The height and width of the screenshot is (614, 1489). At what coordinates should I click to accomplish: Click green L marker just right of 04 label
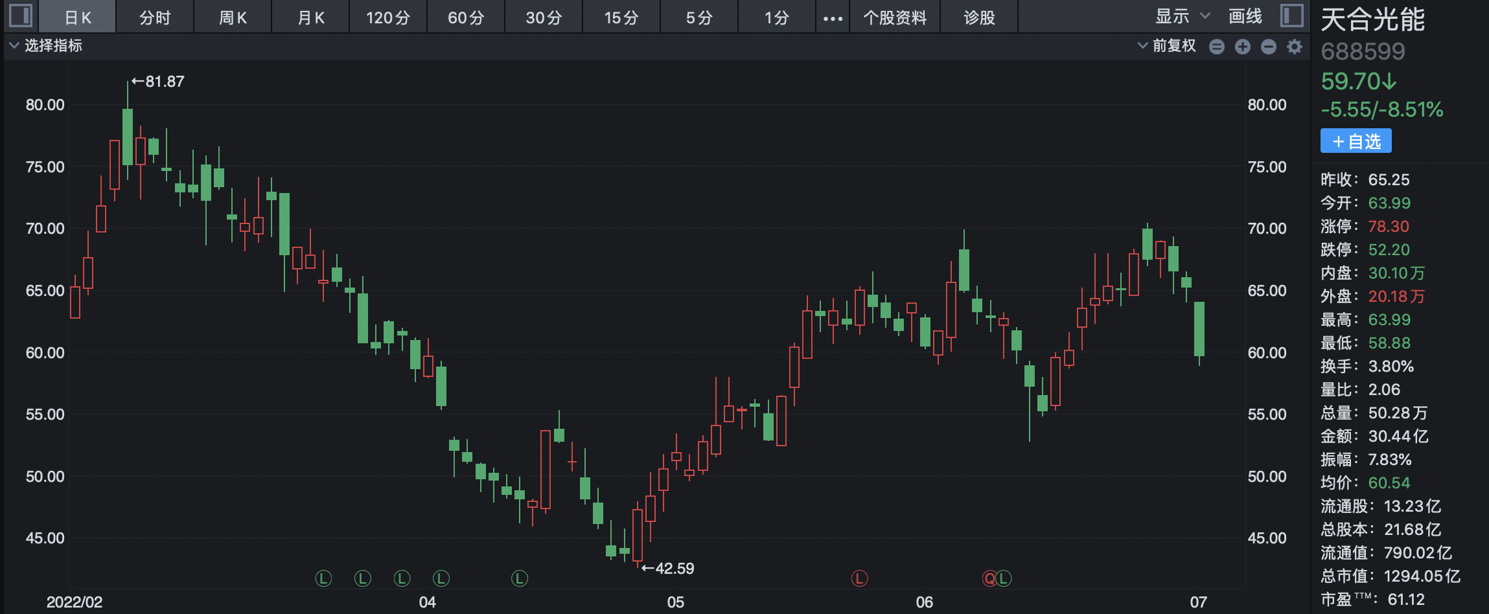441,578
